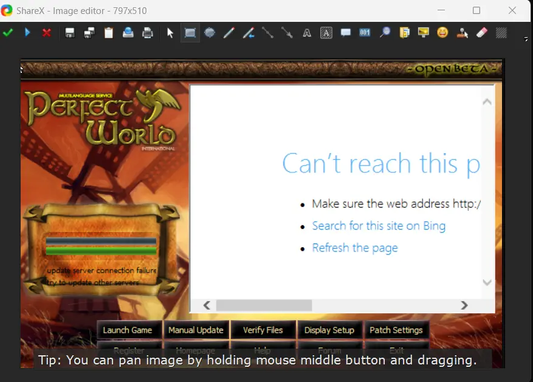Click the 'Make sure the web address' text
The width and height of the screenshot is (533, 382).
[380, 203]
